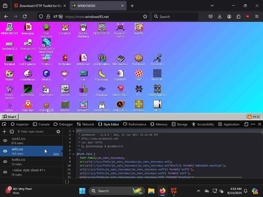The width and height of the screenshot is (263, 197).
Task: Switch to the Inspector tab
Action: [20, 124]
